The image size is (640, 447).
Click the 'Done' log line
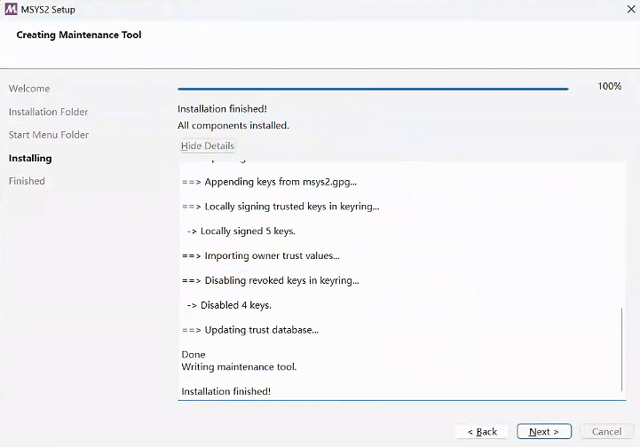(194, 355)
